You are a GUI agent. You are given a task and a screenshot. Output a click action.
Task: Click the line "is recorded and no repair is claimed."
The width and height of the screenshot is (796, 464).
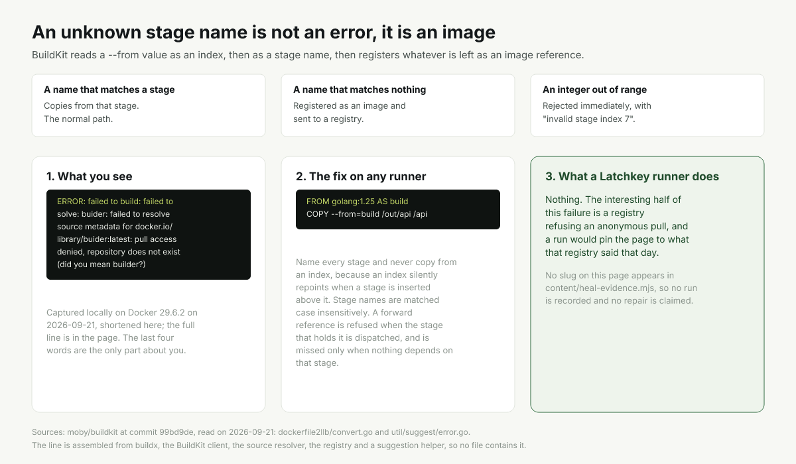tap(619, 300)
